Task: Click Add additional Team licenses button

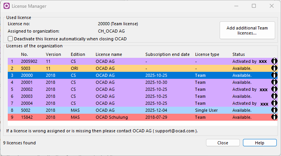Action: (247, 30)
